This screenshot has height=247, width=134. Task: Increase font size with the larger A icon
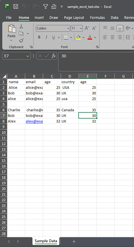87,28
